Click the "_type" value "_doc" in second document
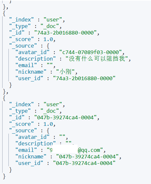Image resolution: width=151 pixels, height=184 pixels. [50, 111]
